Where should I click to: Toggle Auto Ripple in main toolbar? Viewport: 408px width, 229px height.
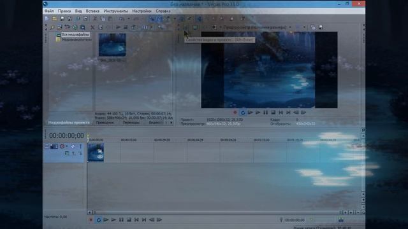click(x=168, y=18)
